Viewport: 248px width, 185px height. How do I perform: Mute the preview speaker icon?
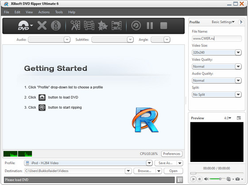[206, 179]
